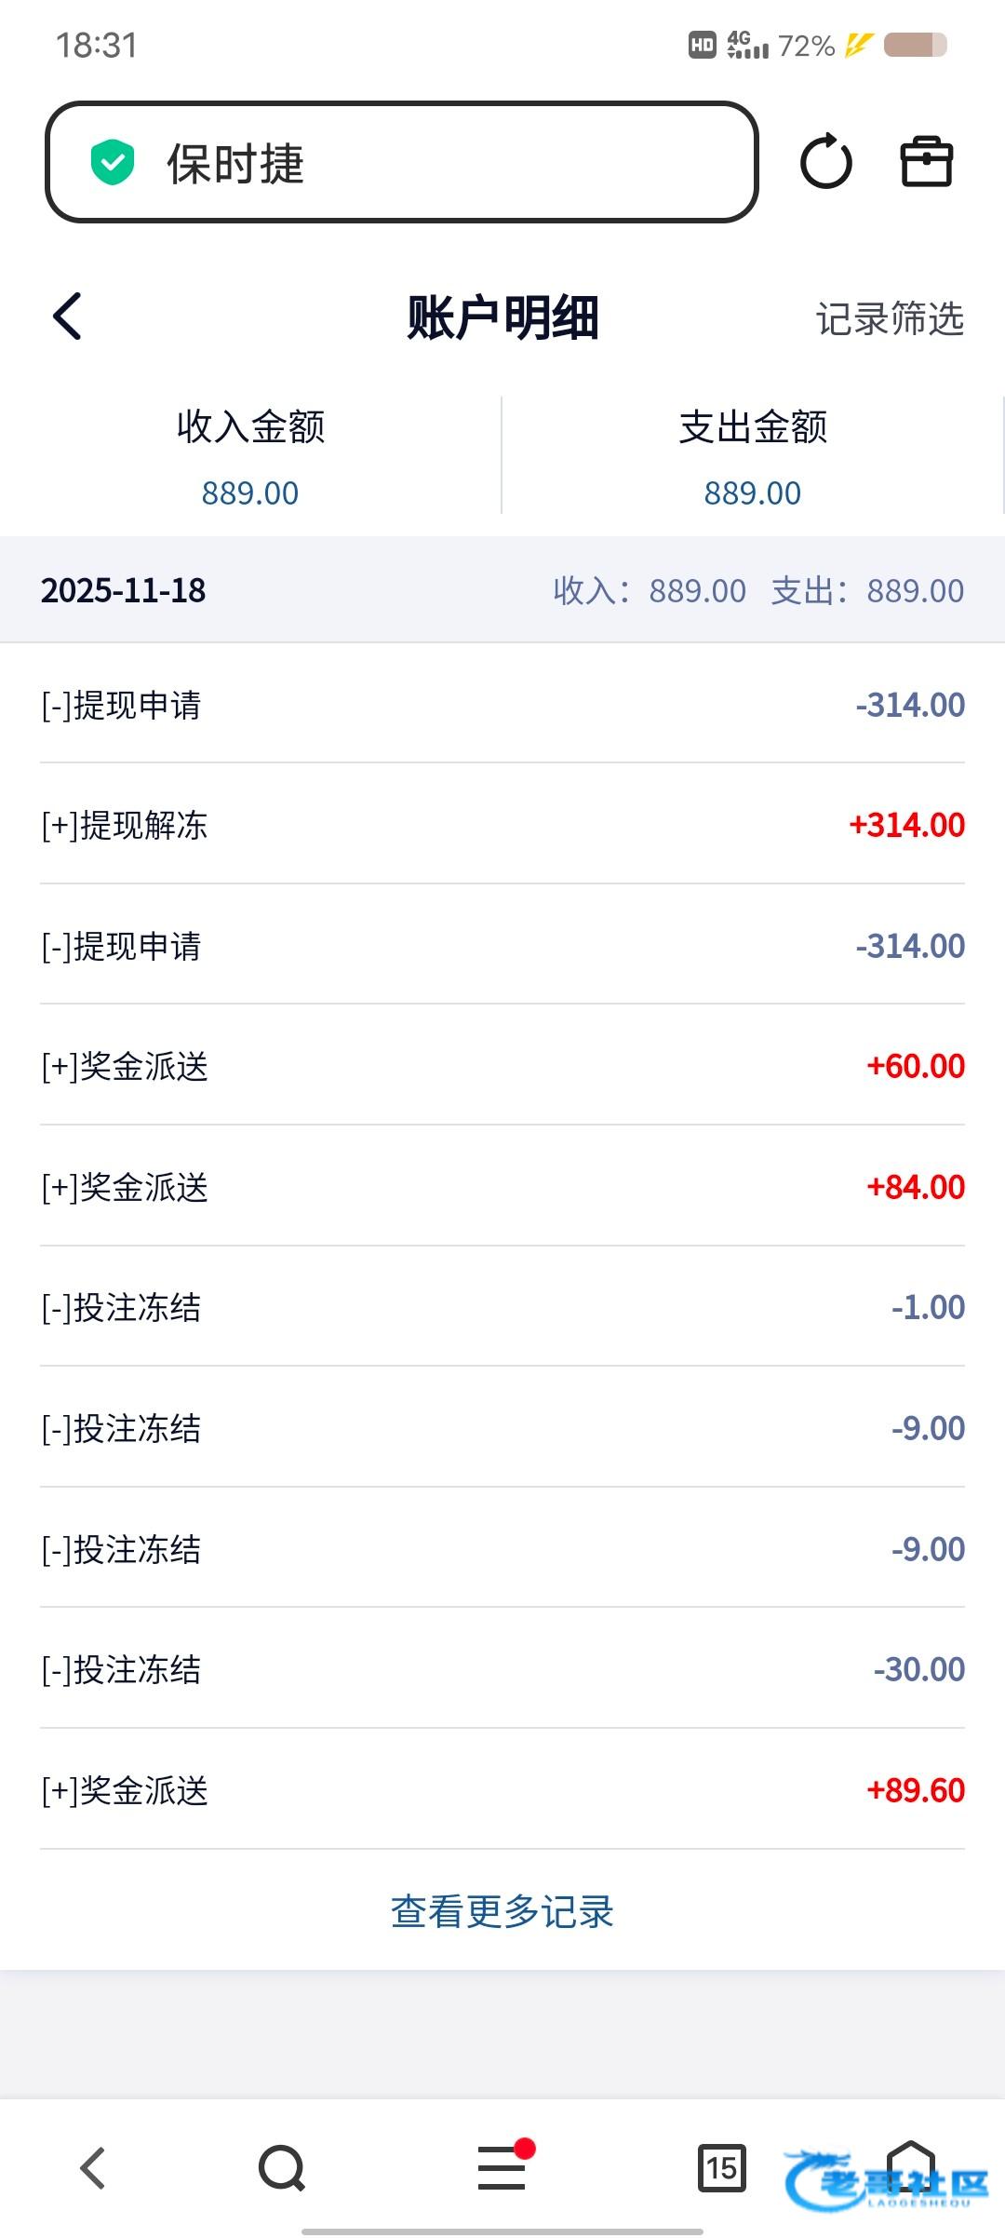Click the 查看更多记录 link
Screen dimensions: 1005x2238
(x=502, y=1912)
